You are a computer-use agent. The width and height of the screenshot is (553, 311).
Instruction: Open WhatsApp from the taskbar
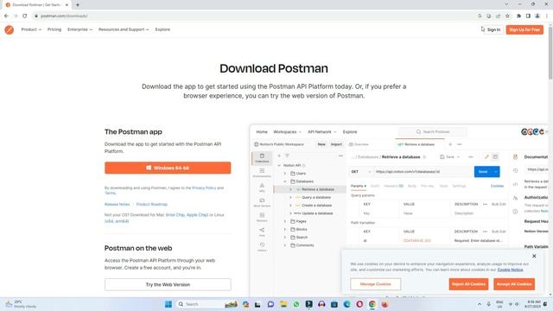pyautogui.click(x=296, y=304)
